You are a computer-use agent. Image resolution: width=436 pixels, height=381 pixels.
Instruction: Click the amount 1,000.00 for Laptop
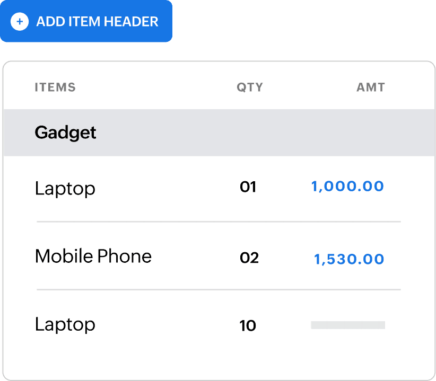348,186
